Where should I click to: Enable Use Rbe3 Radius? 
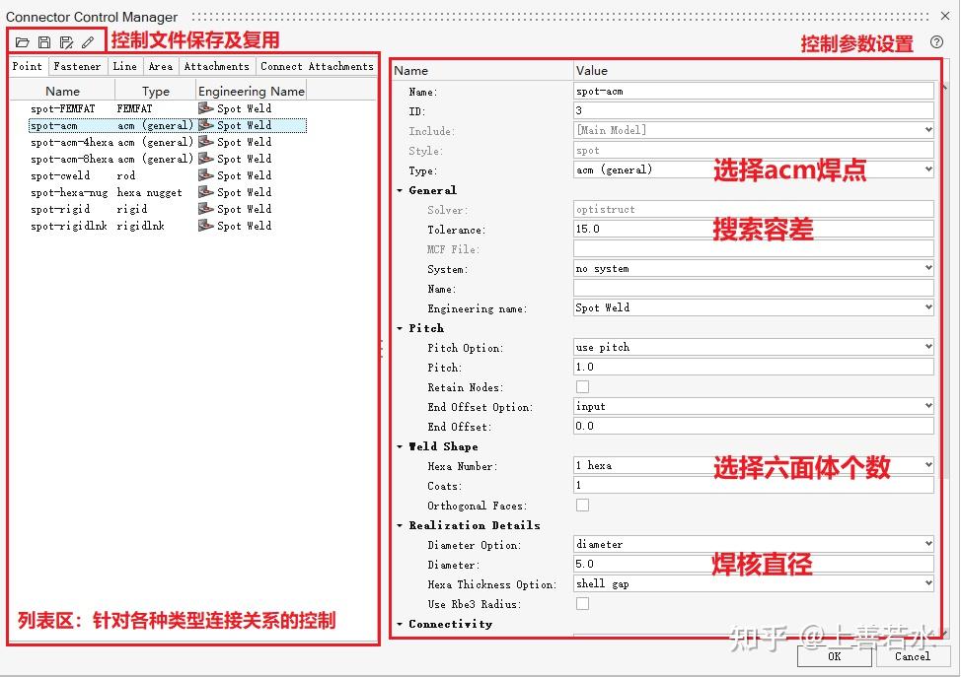[582, 604]
